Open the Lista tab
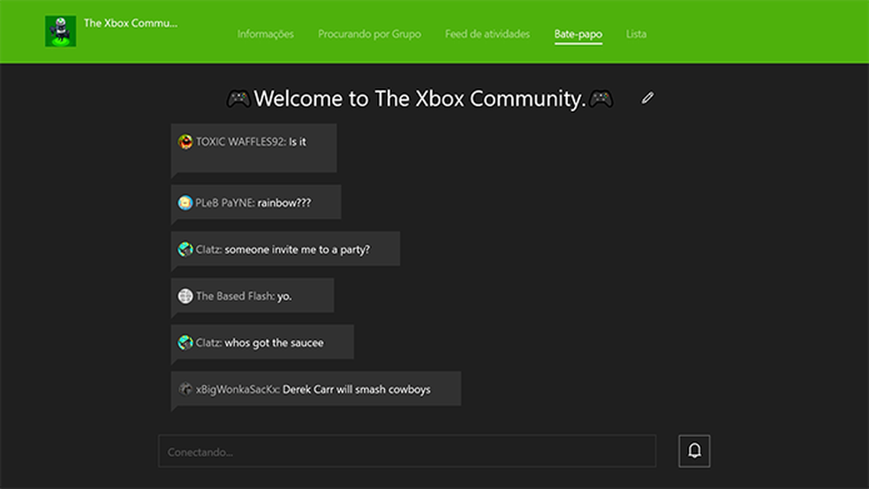 click(636, 34)
